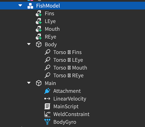Collapse the Body part children

[x=29, y=44]
